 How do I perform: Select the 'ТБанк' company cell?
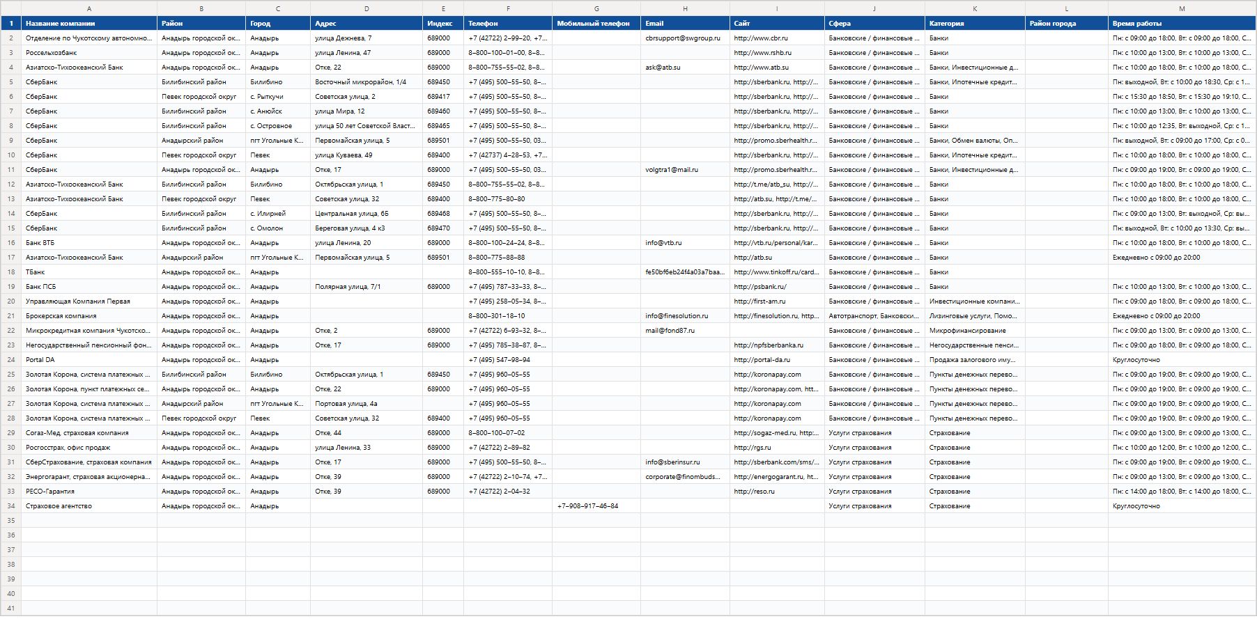click(89, 272)
